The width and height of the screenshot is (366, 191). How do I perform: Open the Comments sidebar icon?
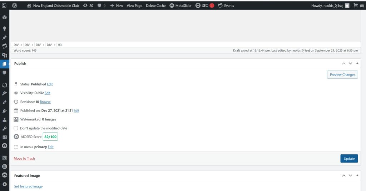click(x=5, y=73)
